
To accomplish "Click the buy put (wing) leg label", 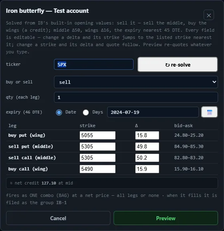I will (x=27, y=135).
